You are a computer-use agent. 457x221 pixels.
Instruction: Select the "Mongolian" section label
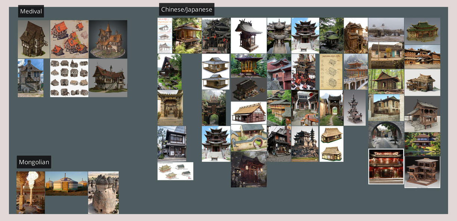pyautogui.click(x=34, y=162)
